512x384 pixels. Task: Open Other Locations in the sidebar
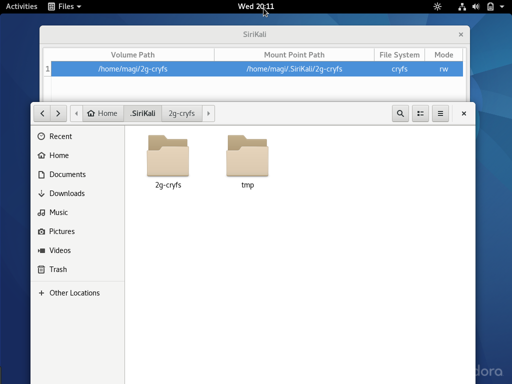pos(77,293)
